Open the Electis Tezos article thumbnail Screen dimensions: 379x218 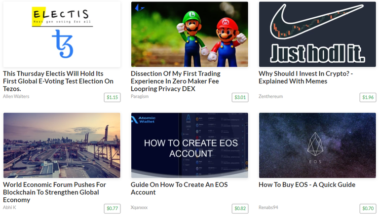tap(62, 35)
